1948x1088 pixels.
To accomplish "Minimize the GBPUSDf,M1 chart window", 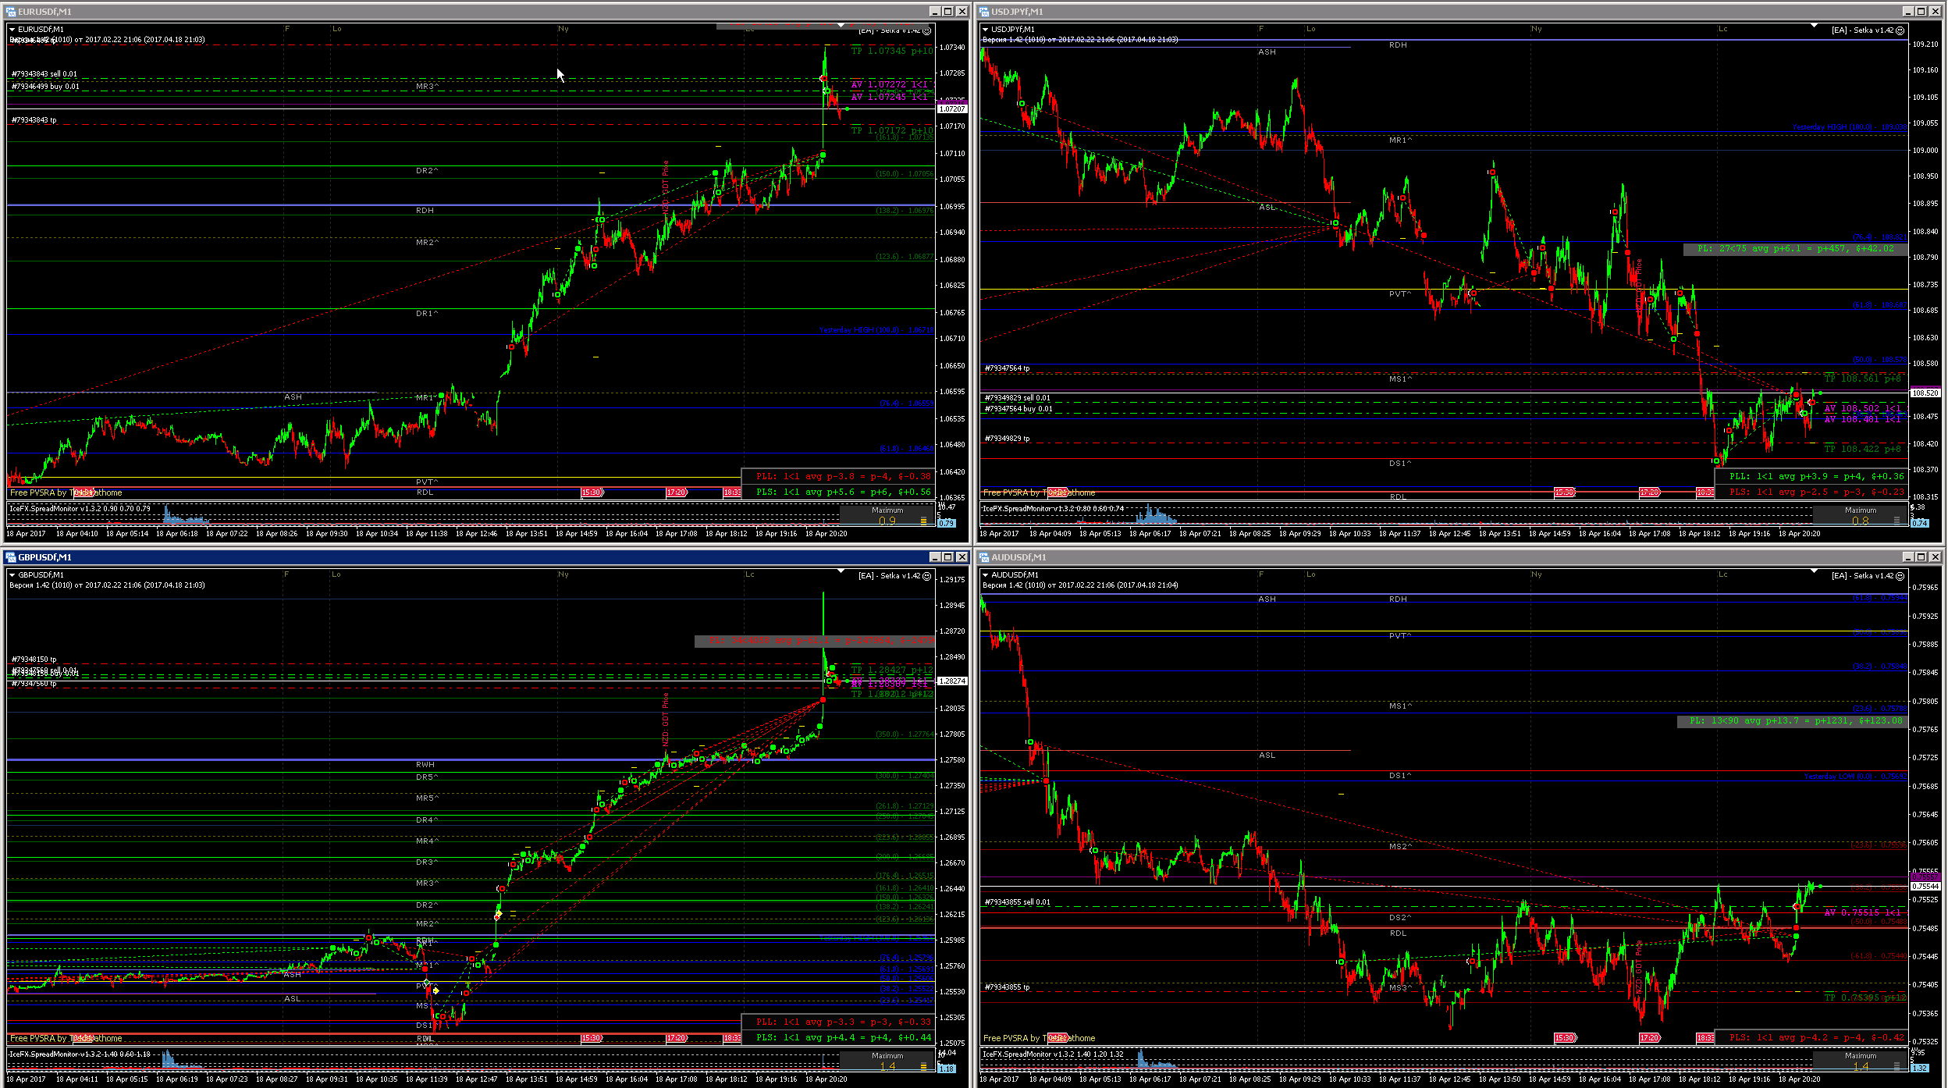I will tap(934, 556).
